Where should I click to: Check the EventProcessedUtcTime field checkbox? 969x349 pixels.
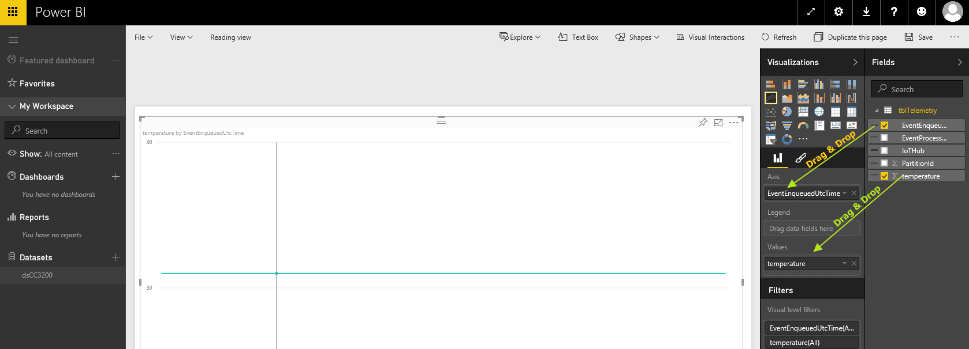tap(884, 138)
